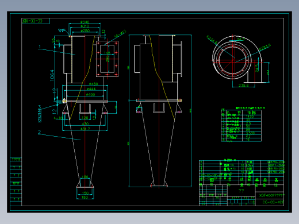This screenshot has height=224, width=299.
Task: Select the ø480 flange dimension
Action: click(x=94, y=84)
